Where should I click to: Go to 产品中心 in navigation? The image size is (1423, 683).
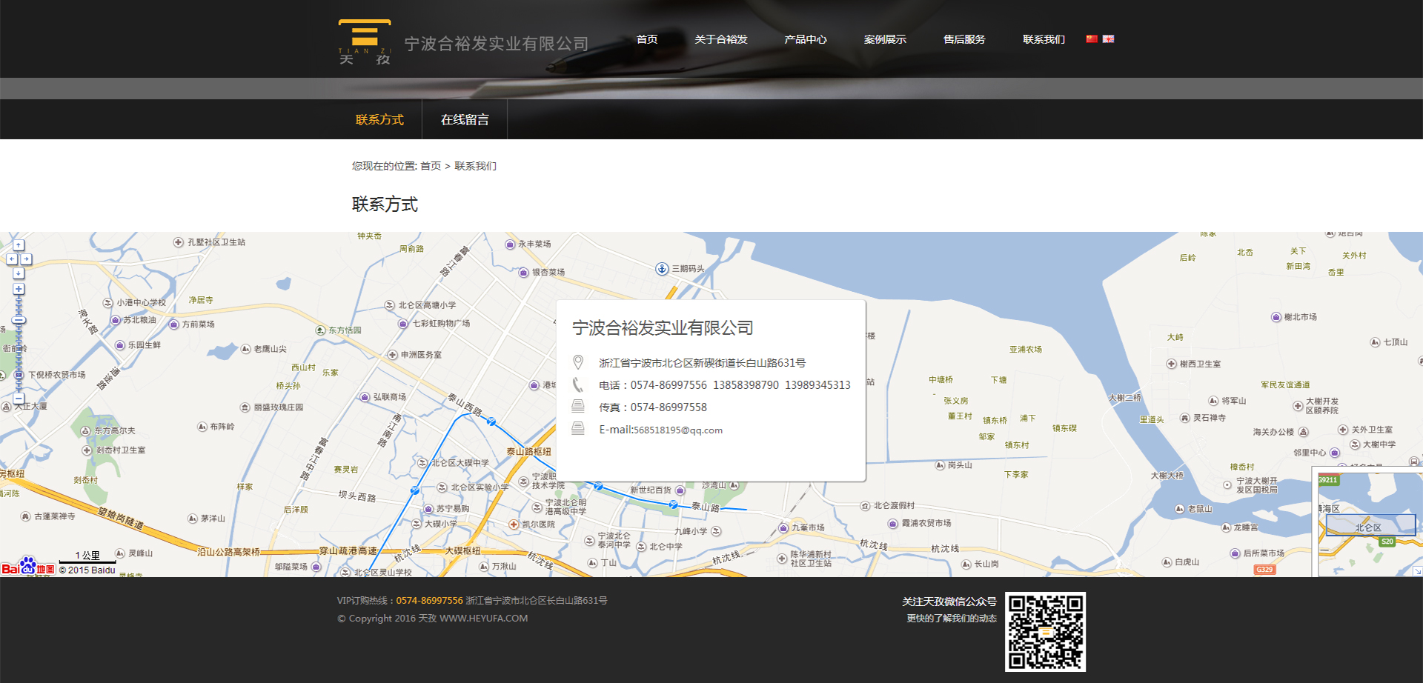[805, 39]
